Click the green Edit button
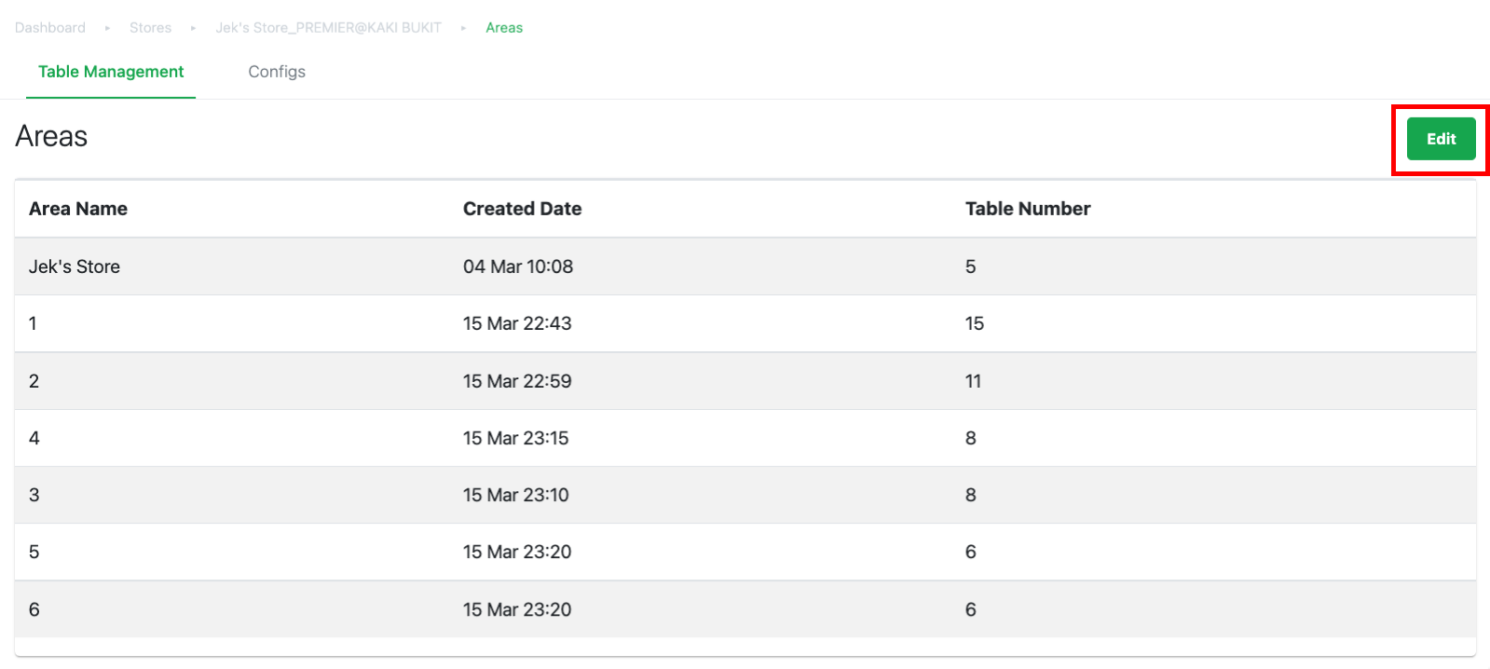The height and width of the screenshot is (669, 1490). coord(1441,139)
